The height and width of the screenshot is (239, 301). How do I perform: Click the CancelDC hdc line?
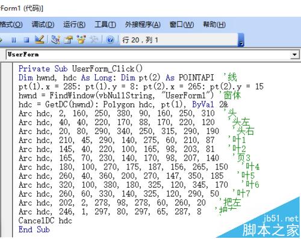pyautogui.click(x=45, y=220)
